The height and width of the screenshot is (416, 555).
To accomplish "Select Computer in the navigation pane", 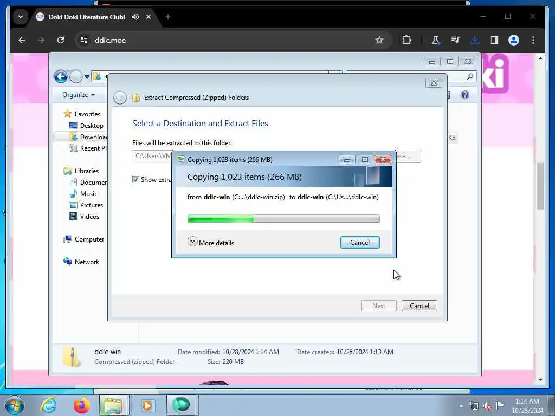I will pyautogui.click(x=84, y=239).
